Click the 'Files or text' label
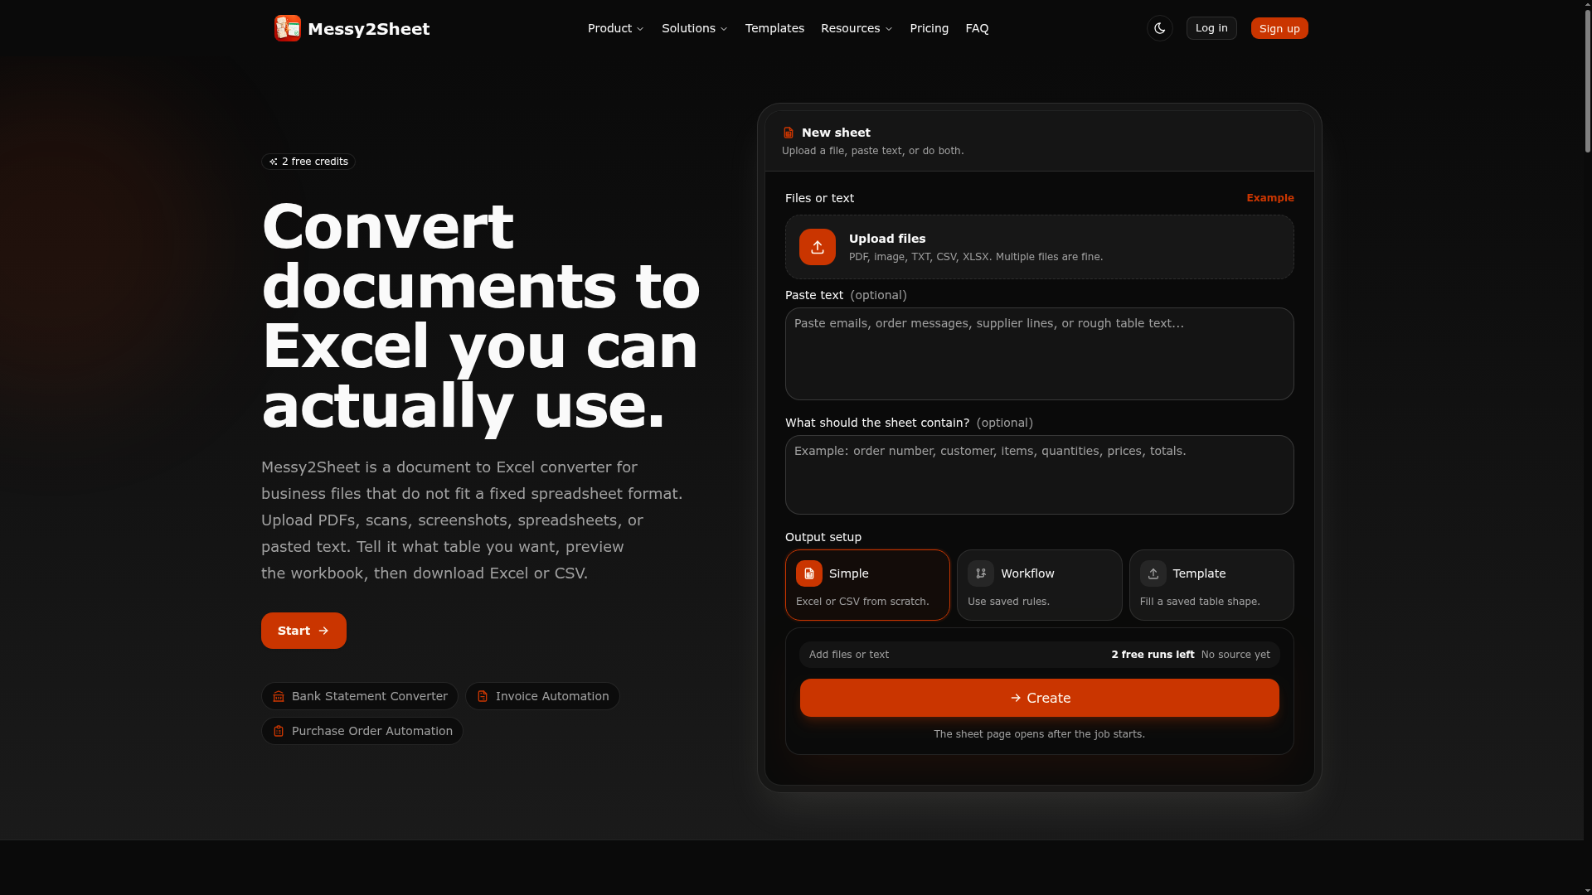This screenshot has width=1592, height=895. [x=819, y=198]
